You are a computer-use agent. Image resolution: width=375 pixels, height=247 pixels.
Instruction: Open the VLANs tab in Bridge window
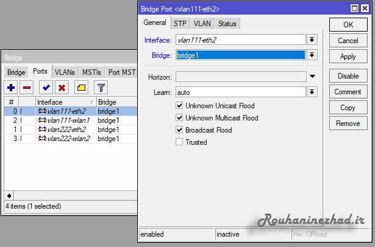pyautogui.click(x=65, y=72)
